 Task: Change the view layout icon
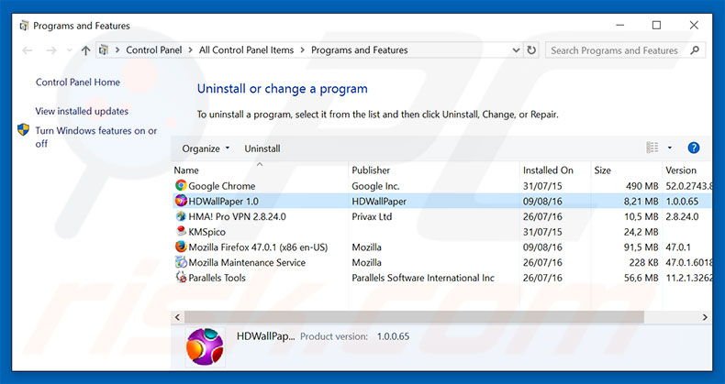(x=652, y=148)
